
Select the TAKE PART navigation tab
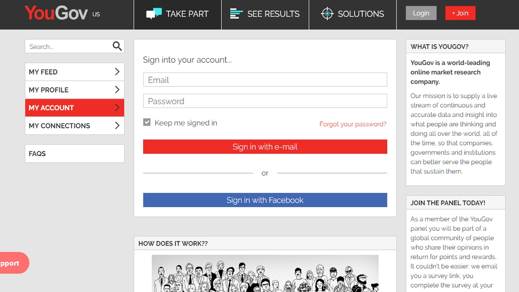[178, 15]
